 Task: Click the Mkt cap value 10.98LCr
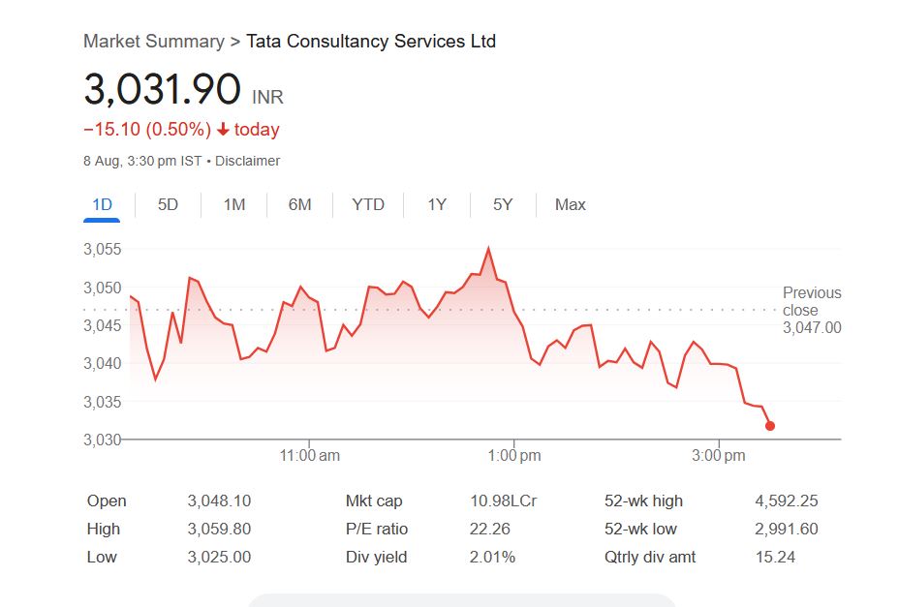pyautogui.click(x=503, y=501)
